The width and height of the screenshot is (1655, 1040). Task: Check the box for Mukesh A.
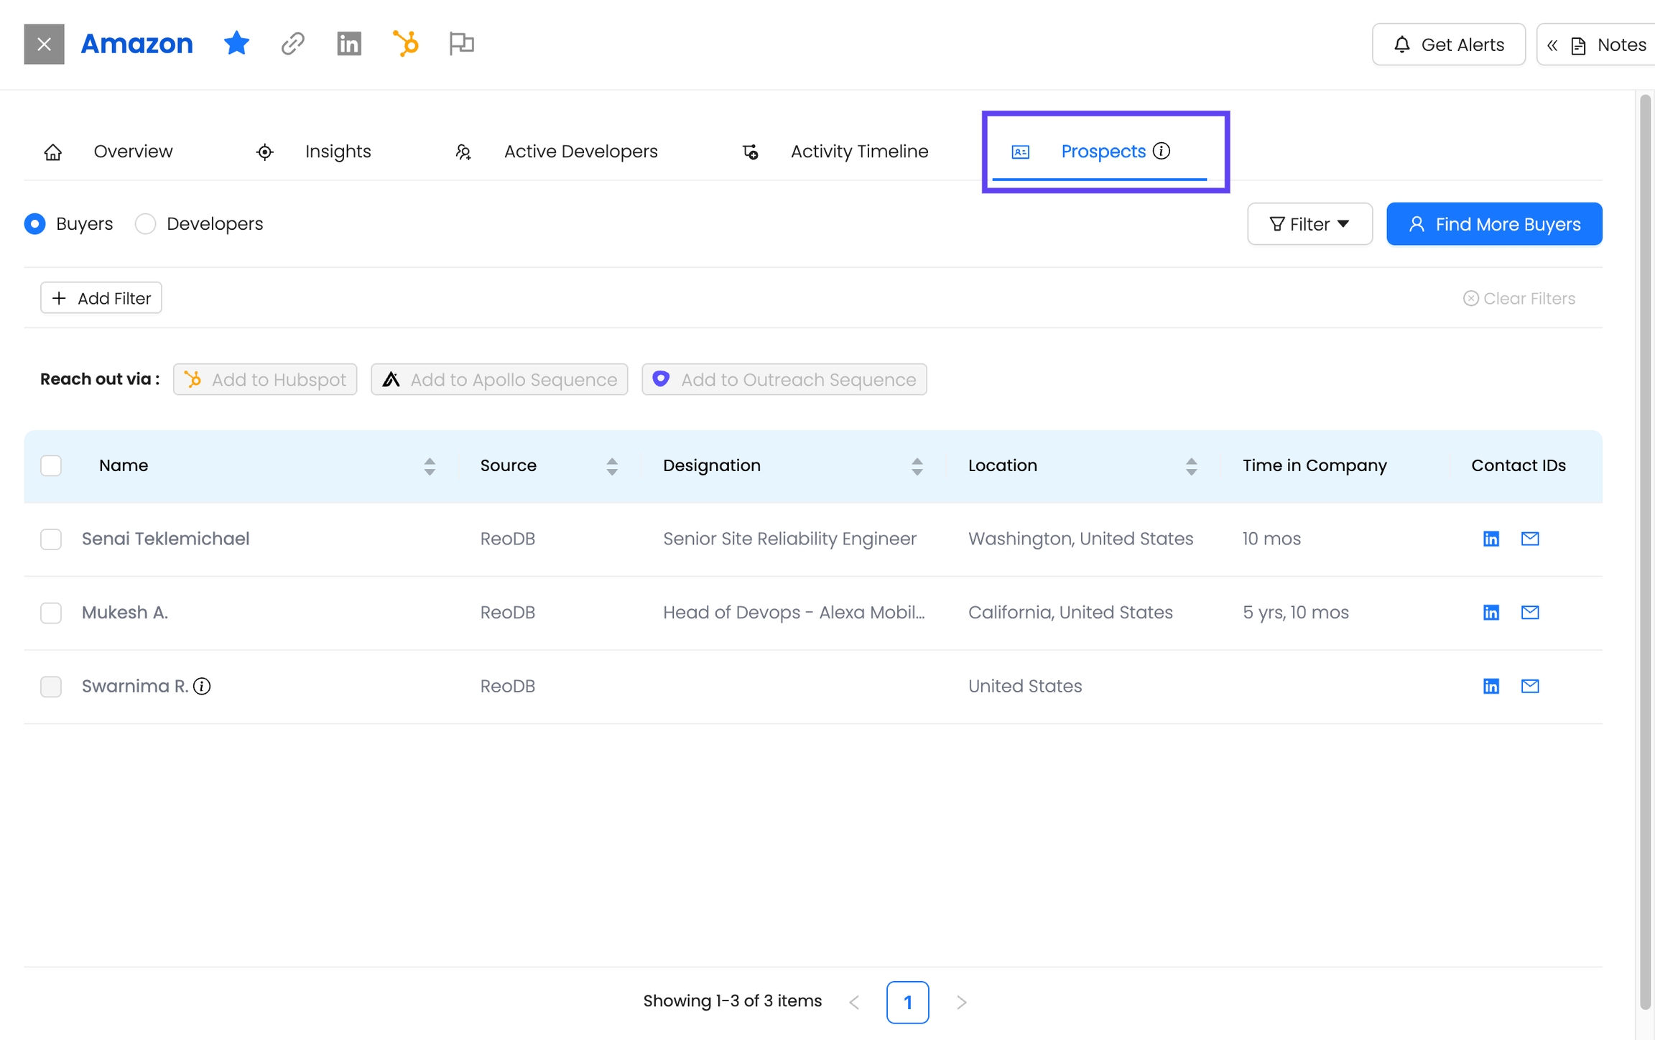[x=51, y=613]
